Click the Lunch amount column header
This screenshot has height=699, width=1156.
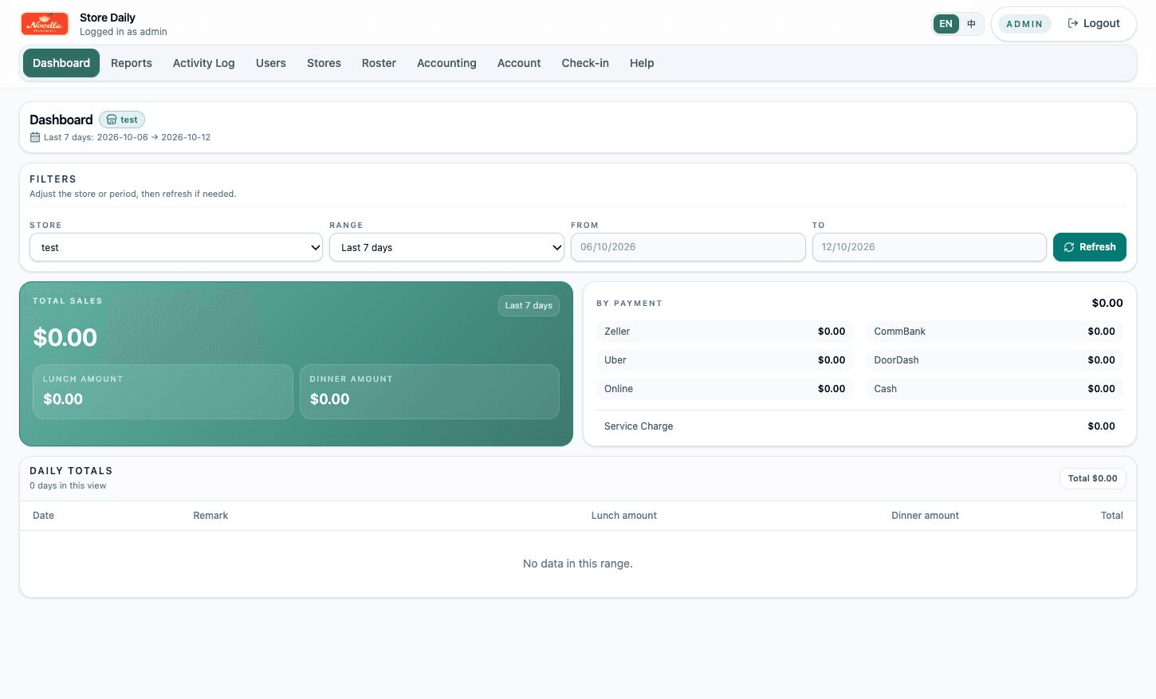[624, 516]
